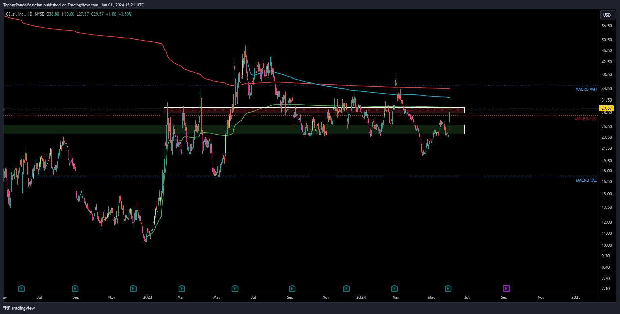Select the MACRO VAH line label
Screen dimensions: 620x314
click(x=586, y=89)
